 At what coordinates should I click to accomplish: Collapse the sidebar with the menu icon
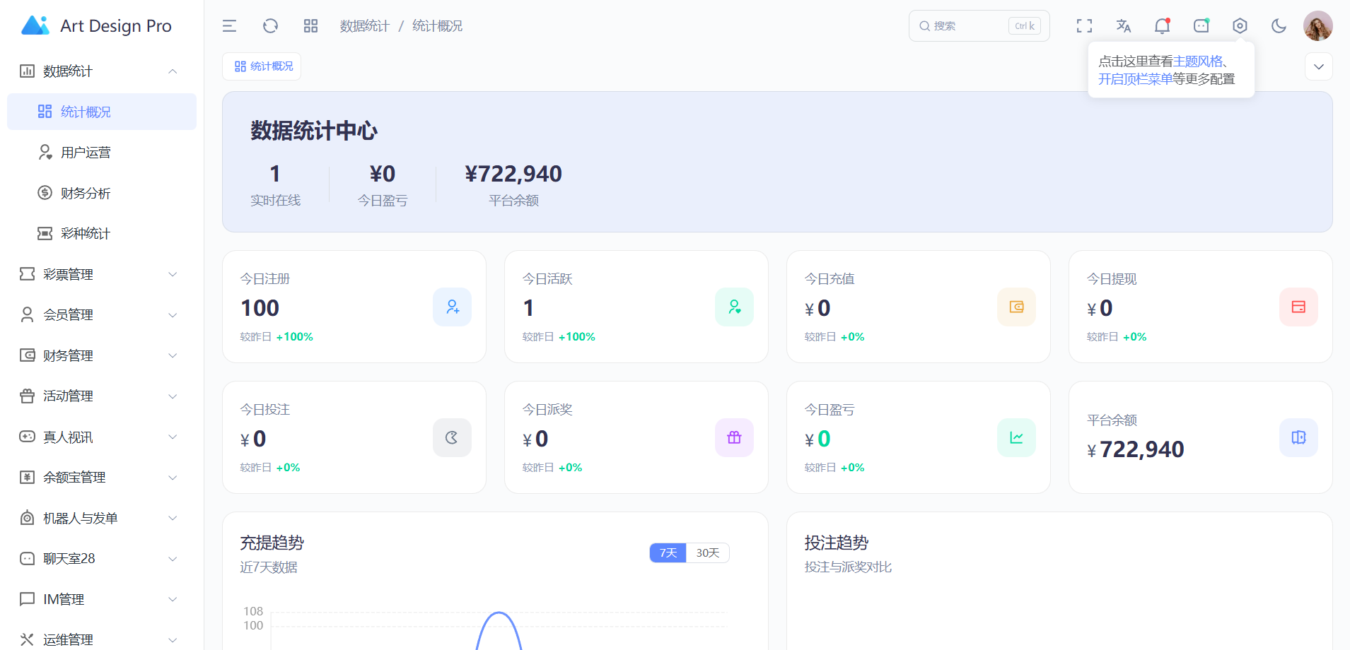tap(229, 26)
